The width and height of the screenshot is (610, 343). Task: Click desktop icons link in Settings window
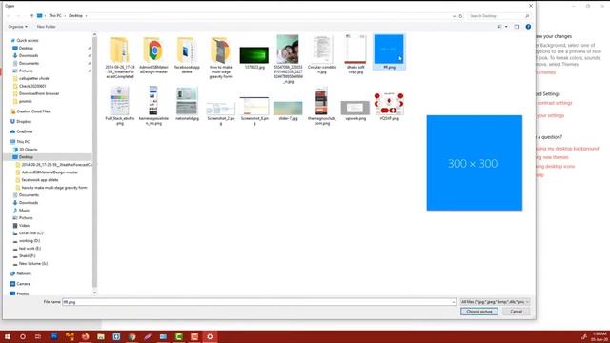click(x=556, y=166)
